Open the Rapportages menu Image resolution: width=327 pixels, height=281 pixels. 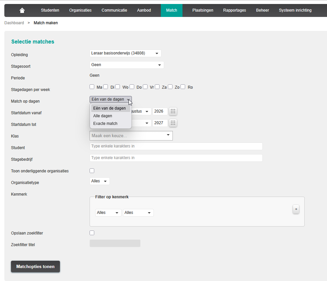(235, 10)
